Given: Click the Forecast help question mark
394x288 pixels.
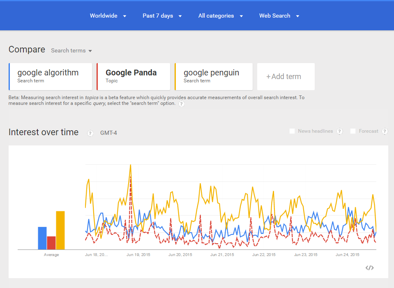Looking at the screenshot, I should (385, 131).
